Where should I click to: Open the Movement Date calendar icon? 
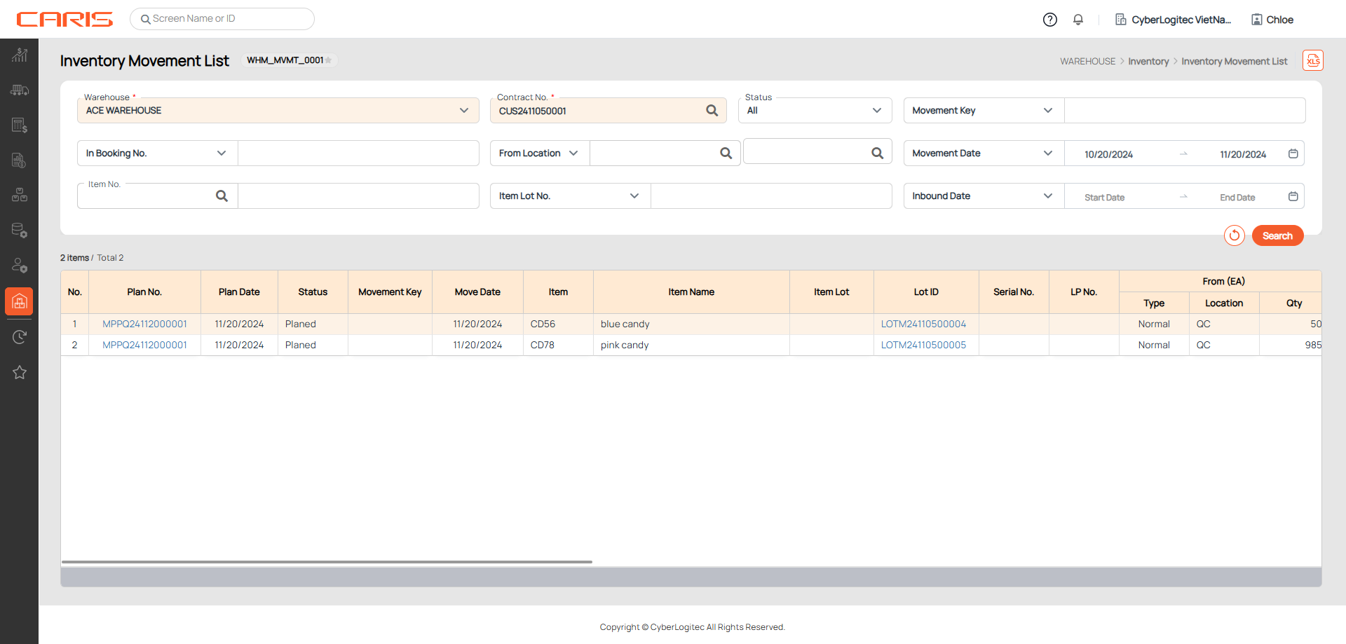(x=1293, y=153)
